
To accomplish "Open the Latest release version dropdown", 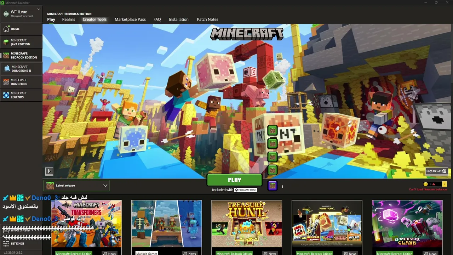I will [77, 186].
